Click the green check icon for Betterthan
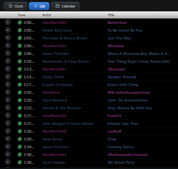 coord(20,22)
